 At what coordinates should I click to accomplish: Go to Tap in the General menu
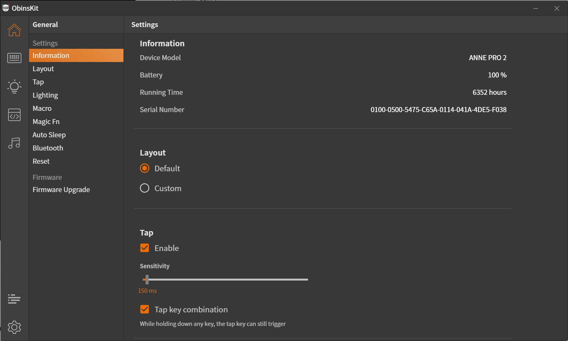pos(76,82)
